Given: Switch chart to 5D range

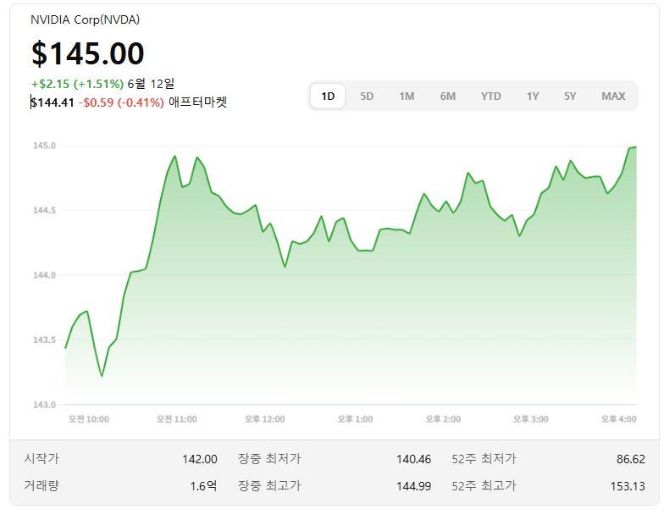Looking at the screenshot, I should [367, 97].
